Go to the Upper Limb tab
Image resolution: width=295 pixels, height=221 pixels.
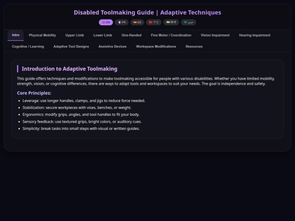pos(75,35)
